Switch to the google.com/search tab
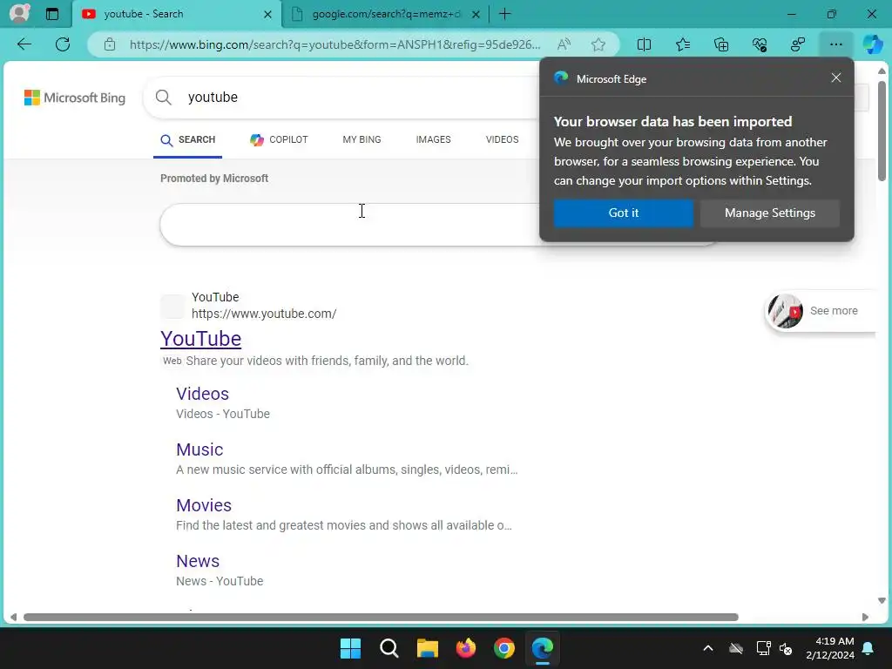The height and width of the screenshot is (669, 892). pos(386,14)
